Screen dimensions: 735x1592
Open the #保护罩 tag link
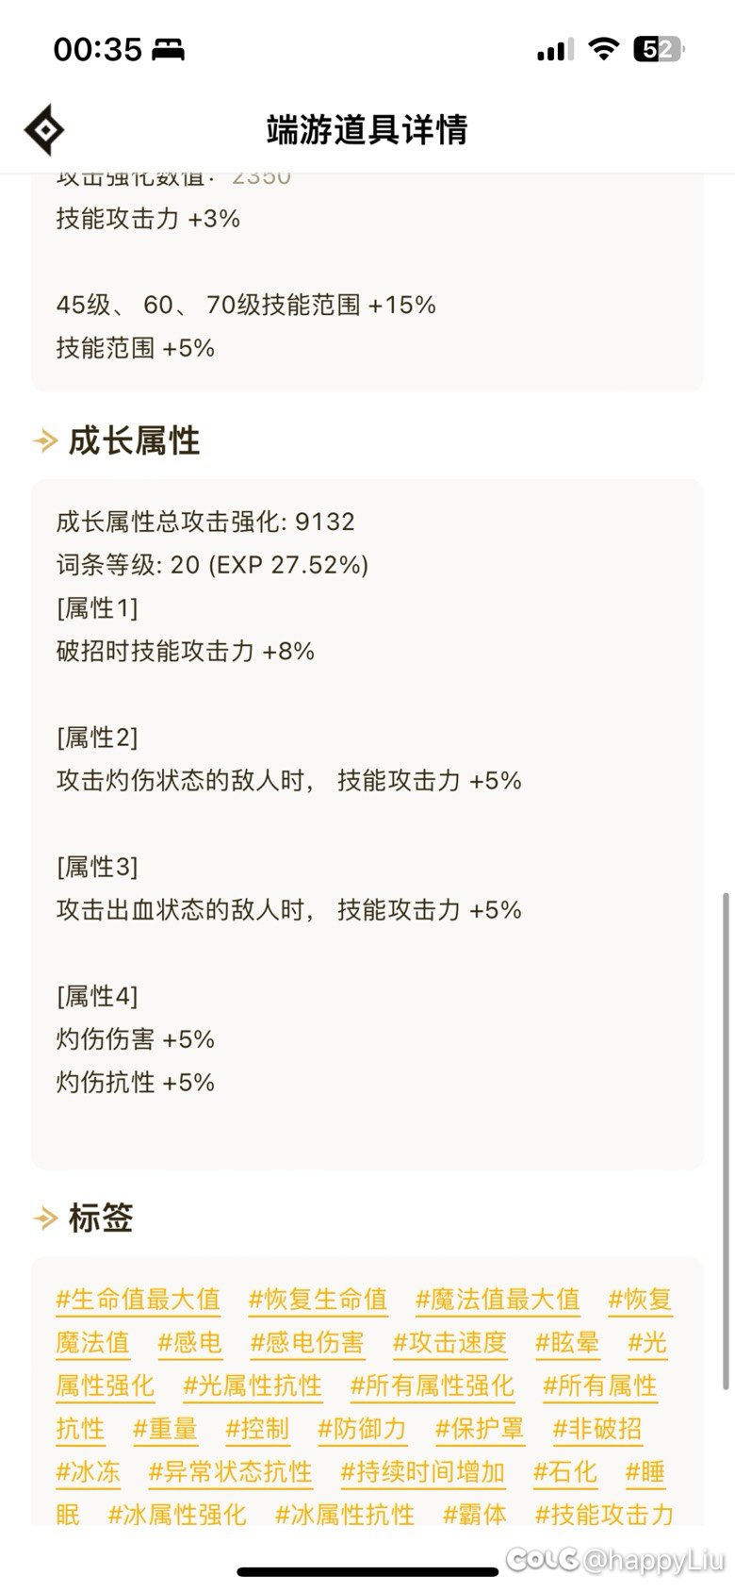point(480,1430)
